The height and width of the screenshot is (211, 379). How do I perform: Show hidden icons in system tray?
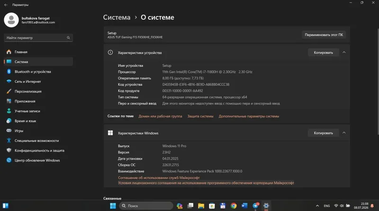point(317,206)
